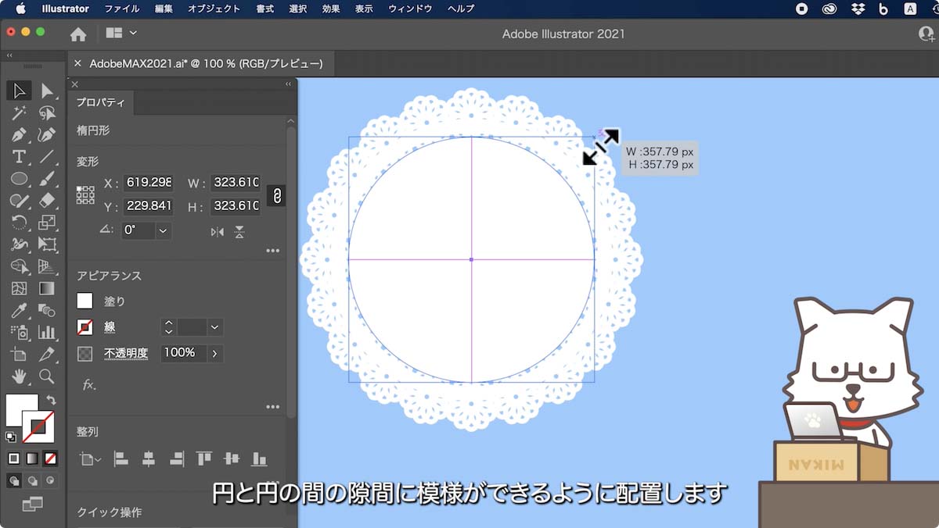The image size is (939, 528).
Task: Enable Draw Normal mode
Action: [14, 480]
